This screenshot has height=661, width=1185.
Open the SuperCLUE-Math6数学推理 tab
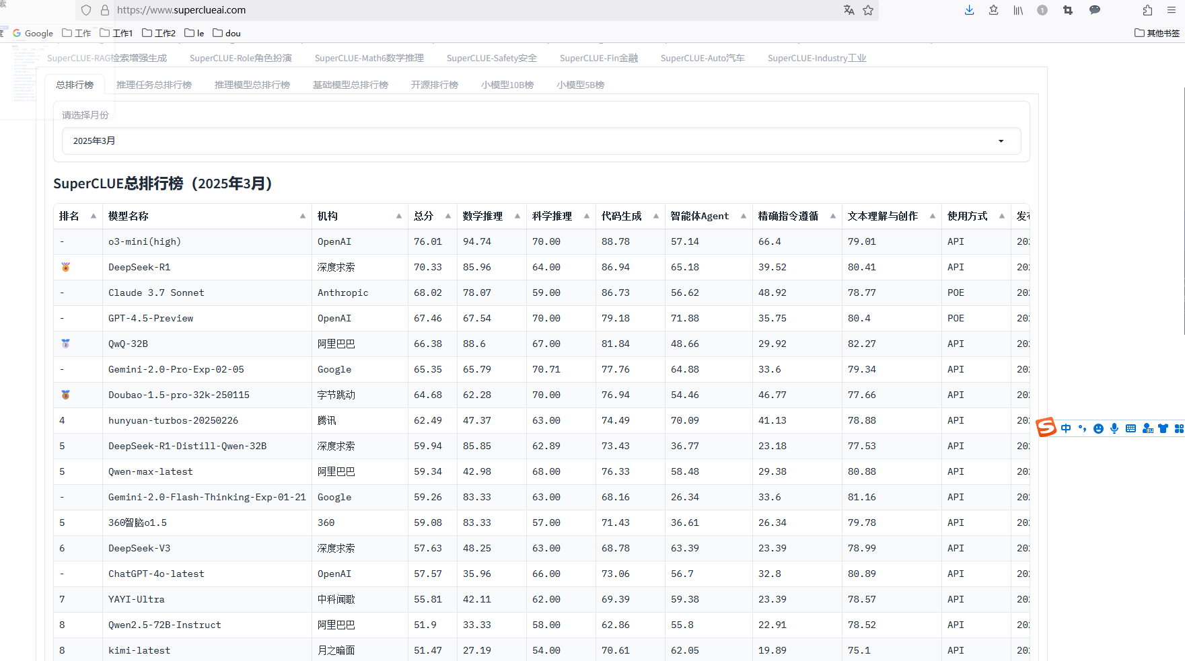pos(369,59)
